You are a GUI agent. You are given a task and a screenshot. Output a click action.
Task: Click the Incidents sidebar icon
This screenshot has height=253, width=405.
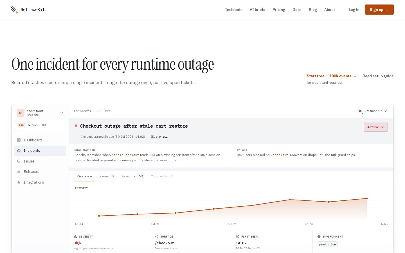[19, 151]
